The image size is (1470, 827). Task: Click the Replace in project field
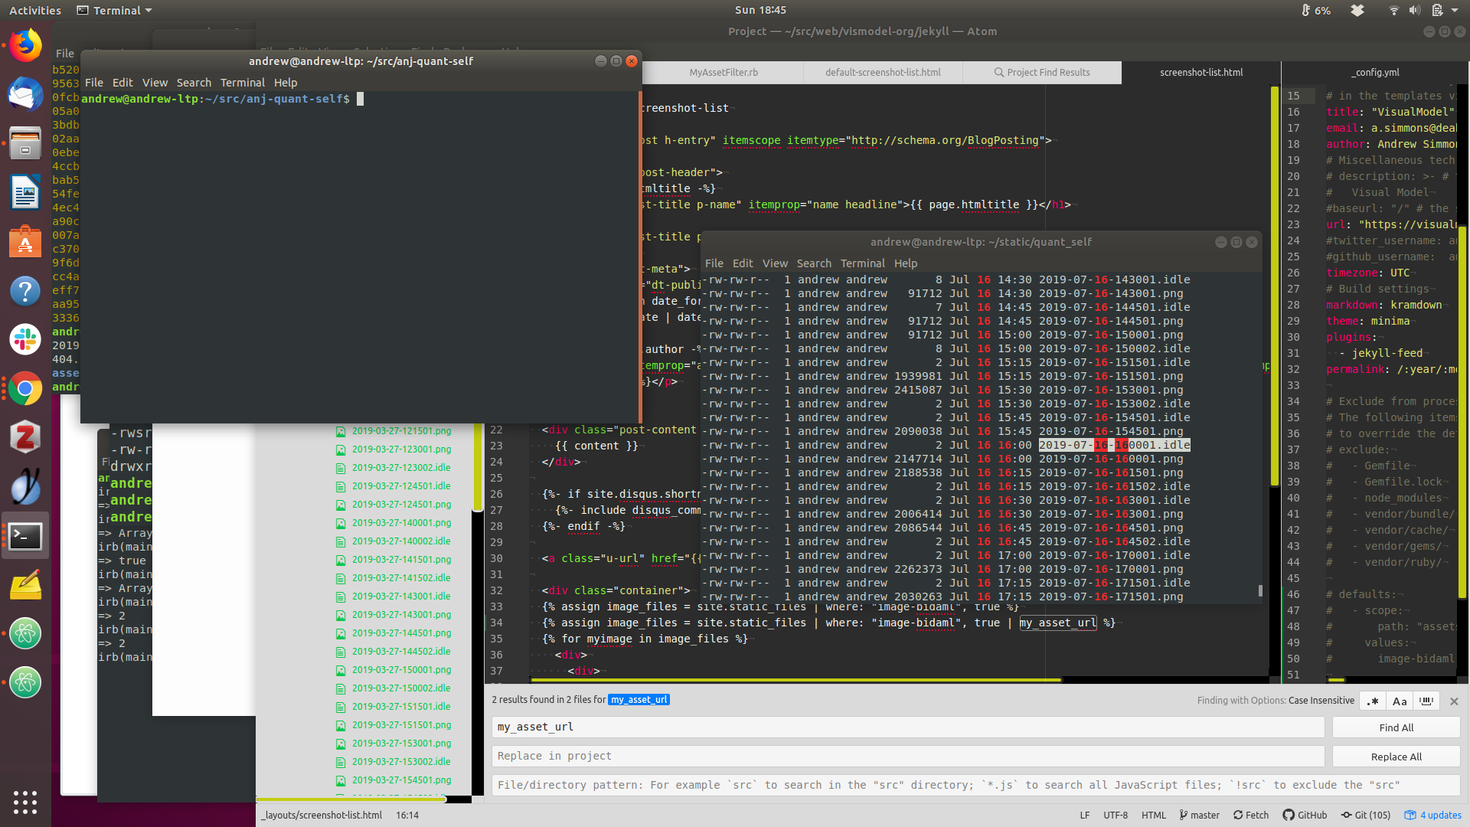(x=907, y=757)
